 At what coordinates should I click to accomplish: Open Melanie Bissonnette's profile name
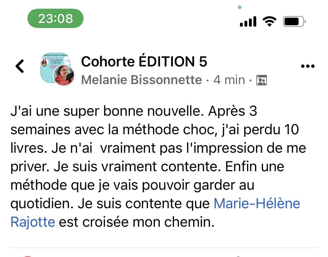click(x=142, y=80)
